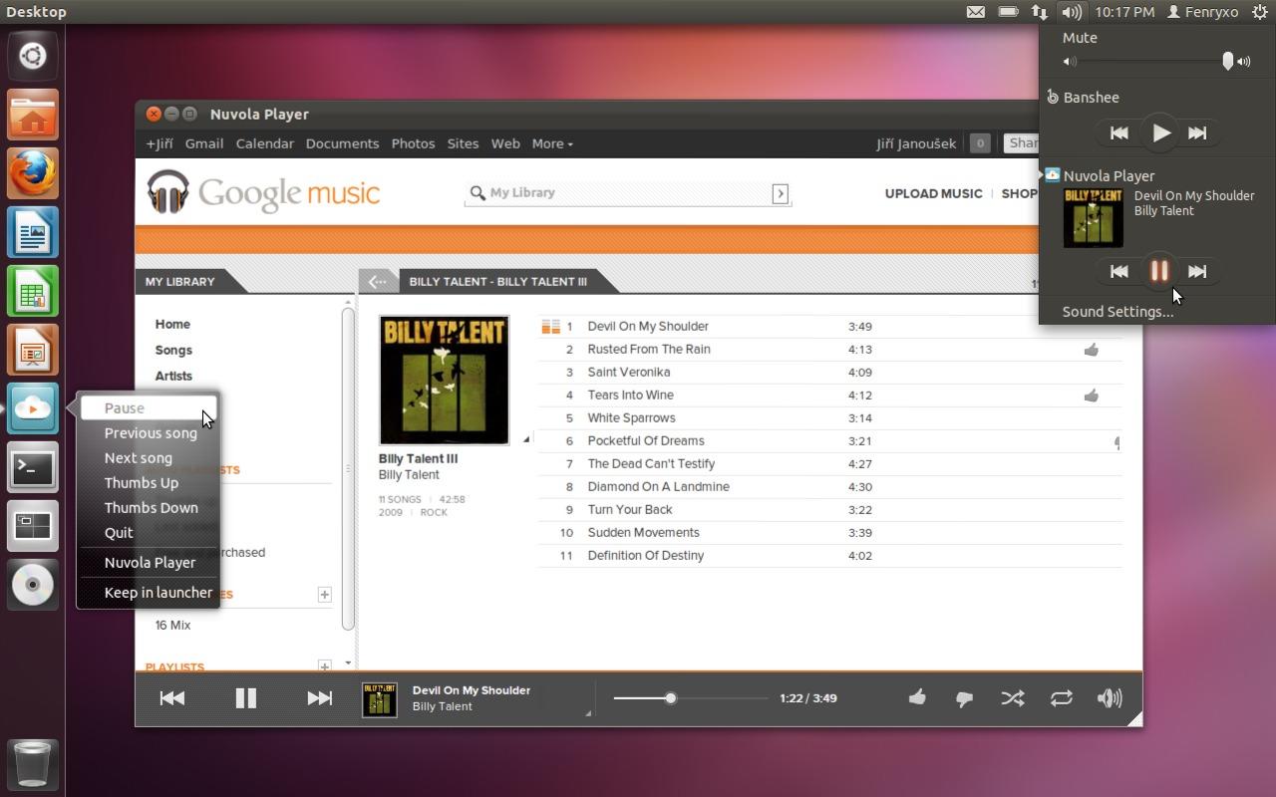Choose Keep in launcher menu entry

click(158, 593)
